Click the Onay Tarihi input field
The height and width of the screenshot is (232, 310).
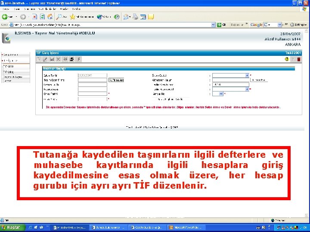point(92,94)
